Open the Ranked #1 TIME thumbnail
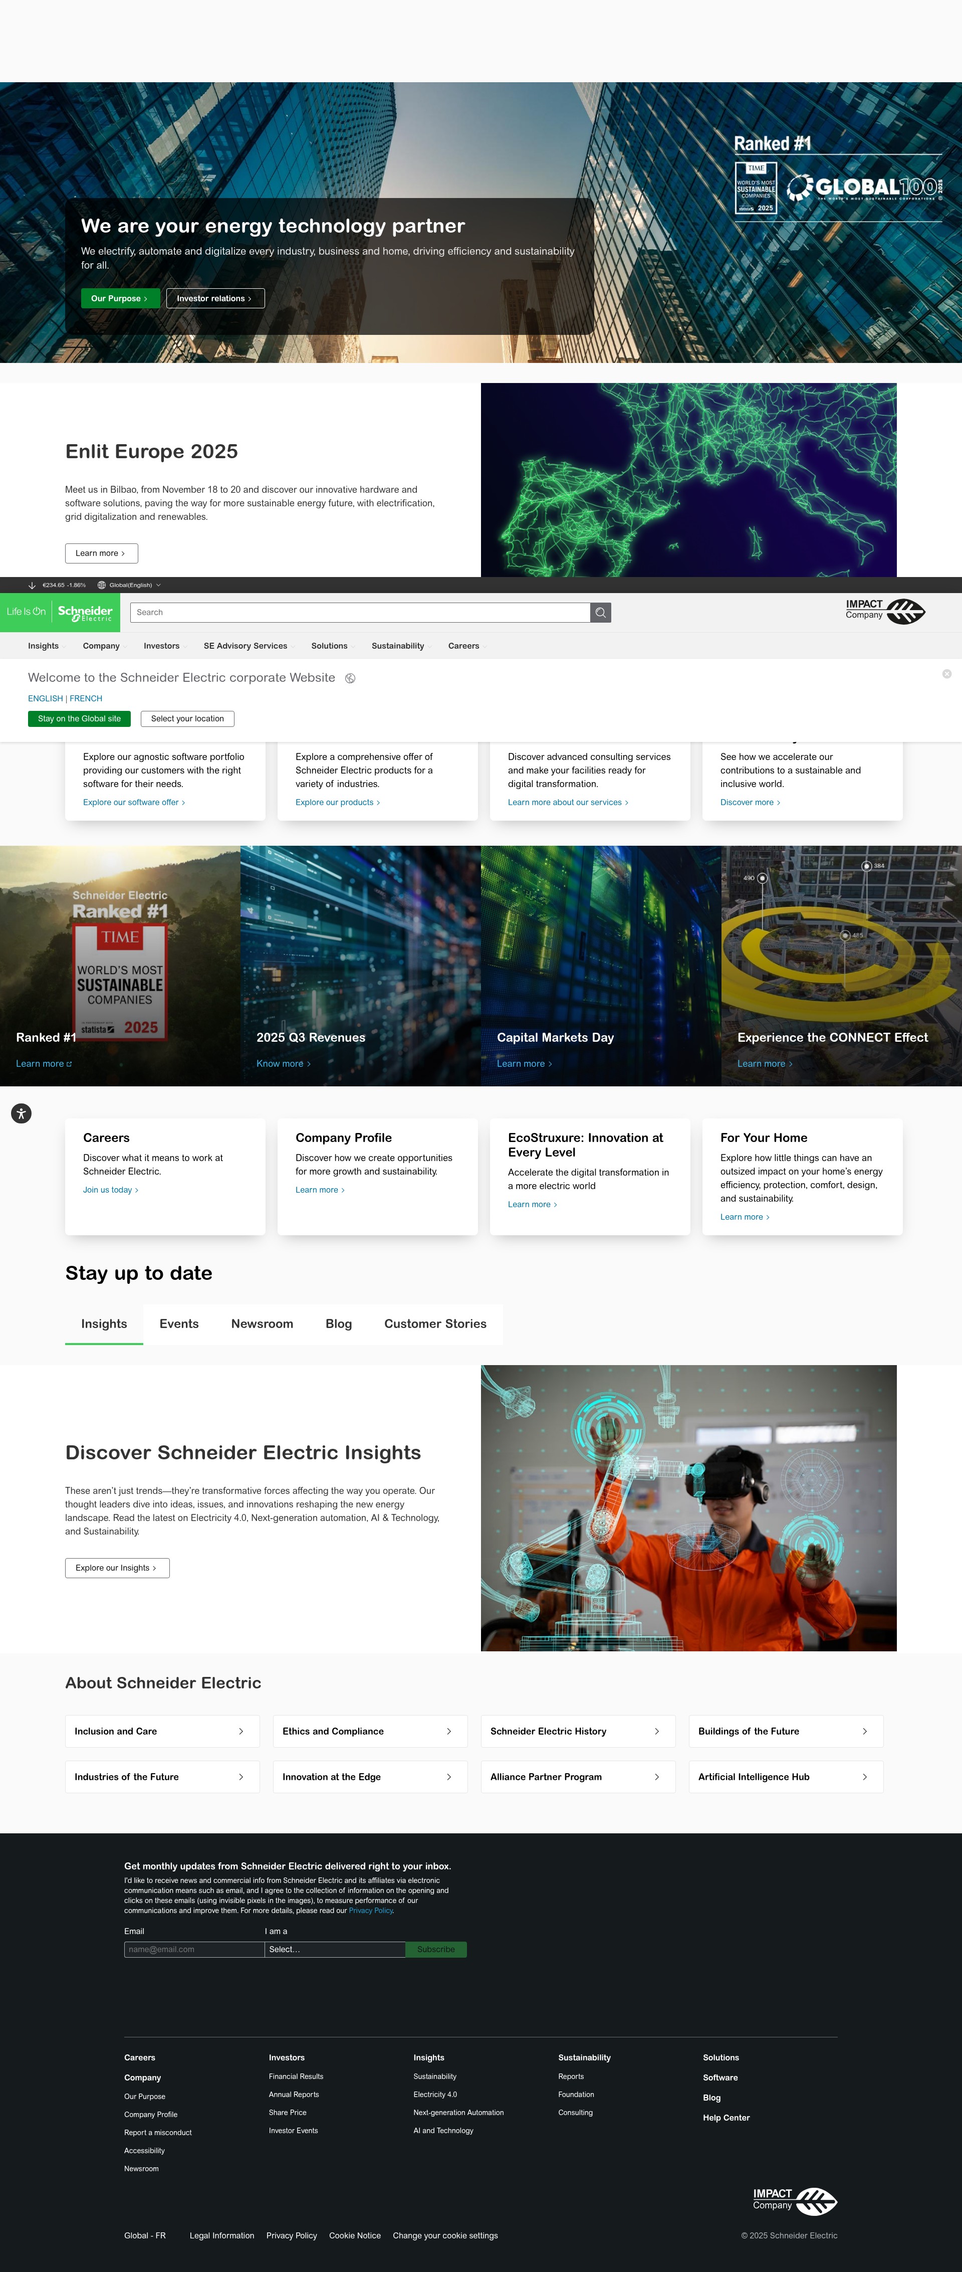The width and height of the screenshot is (962, 2272). tap(120, 966)
